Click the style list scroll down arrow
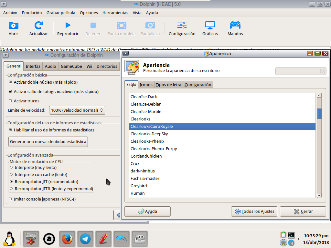Image resolution: width=331 pixels, height=248 pixels. tap(319, 195)
